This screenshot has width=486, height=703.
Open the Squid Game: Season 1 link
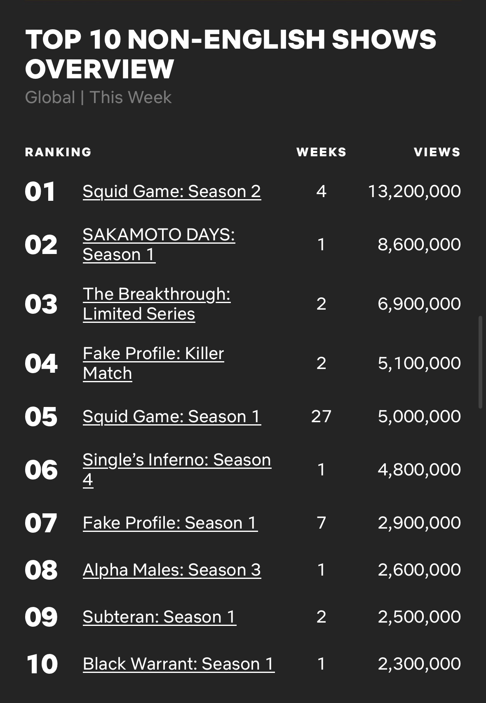tap(171, 416)
